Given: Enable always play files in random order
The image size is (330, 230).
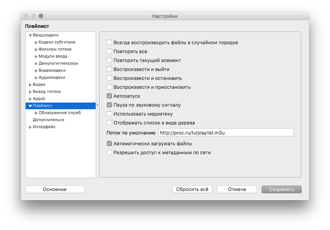Looking at the screenshot, I should [109, 42].
